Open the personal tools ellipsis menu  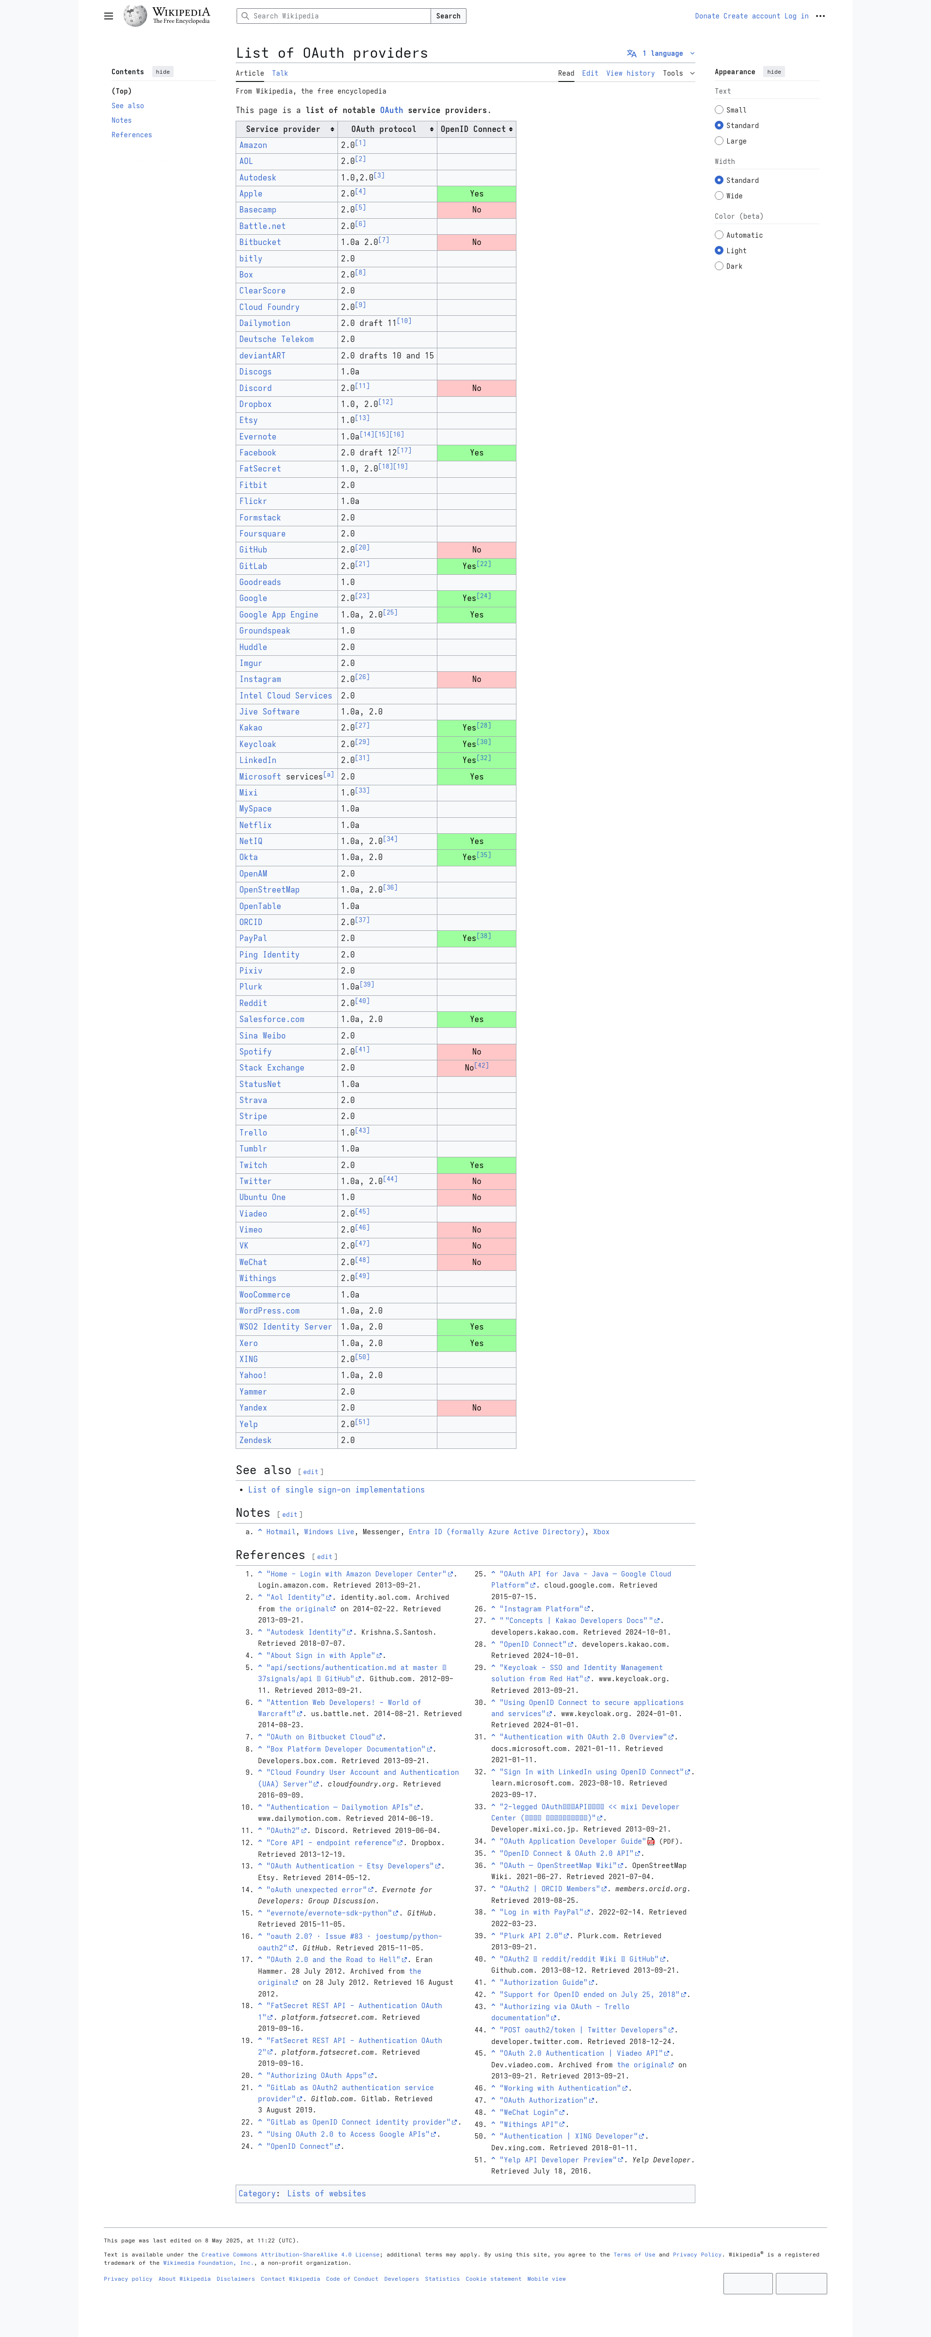coord(820,16)
